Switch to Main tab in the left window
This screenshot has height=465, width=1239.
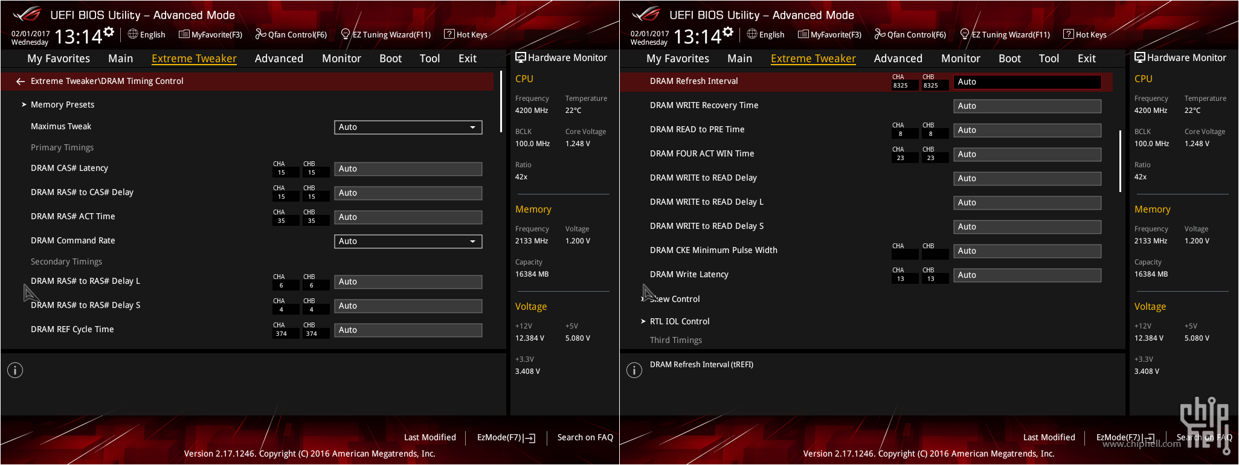point(121,59)
